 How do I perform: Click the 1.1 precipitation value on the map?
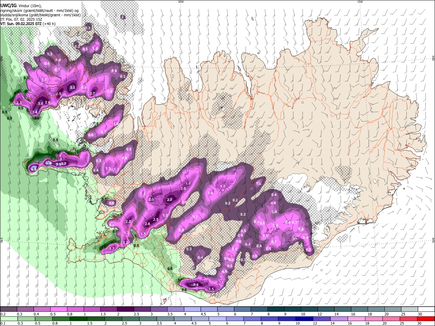click(x=143, y=194)
